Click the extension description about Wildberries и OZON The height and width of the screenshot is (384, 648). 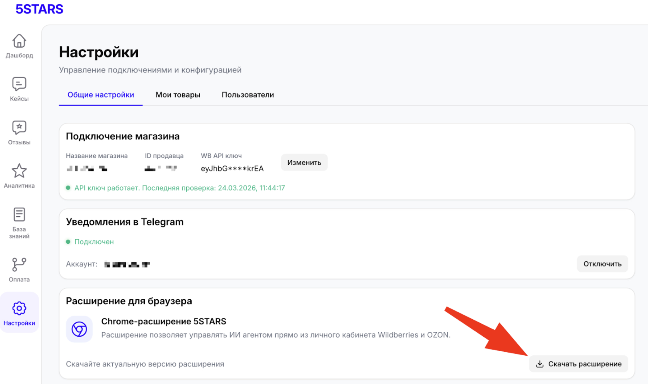[276, 335]
